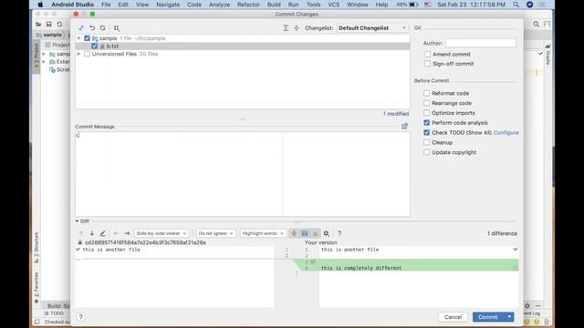The height and width of the screenshot is (328, 584).
Task: Enable the Optimize imports checkbox
Action: pos(426,113)
